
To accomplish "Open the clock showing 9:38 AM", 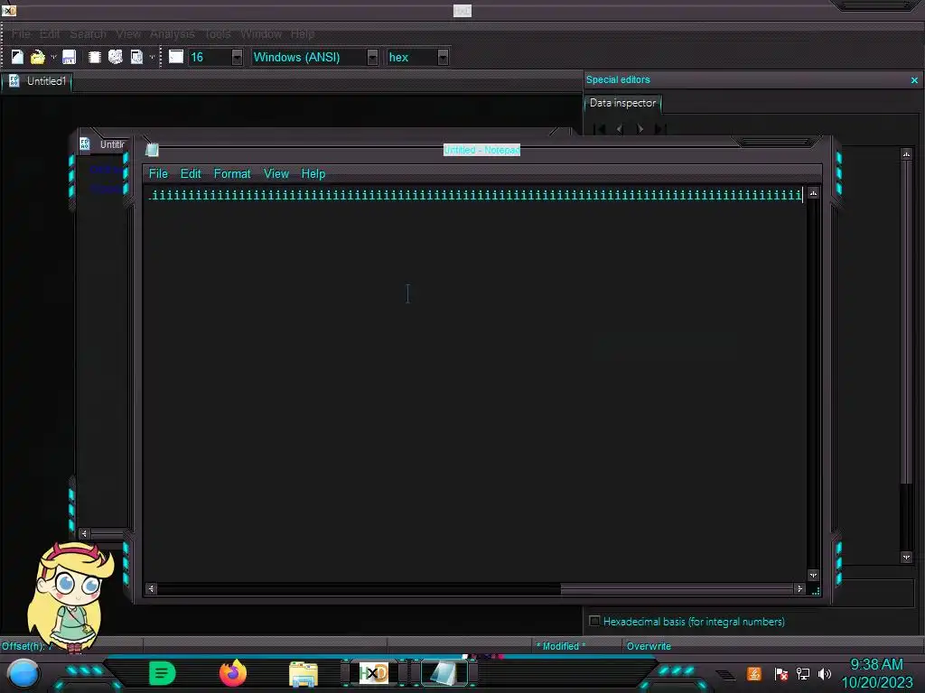I will 876,673.
